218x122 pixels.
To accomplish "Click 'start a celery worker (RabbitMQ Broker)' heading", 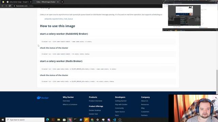I will (x=64, y=34).
